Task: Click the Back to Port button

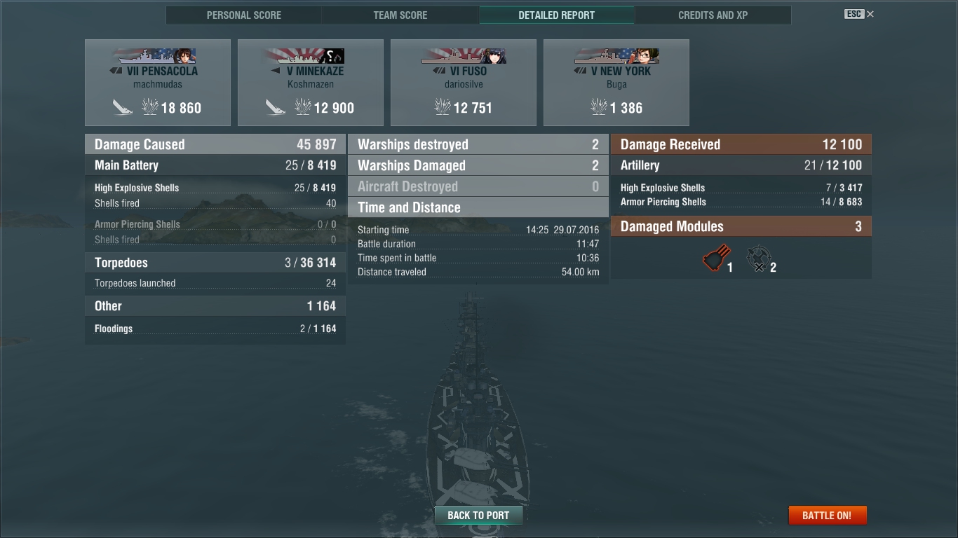Action: (478, 515)
